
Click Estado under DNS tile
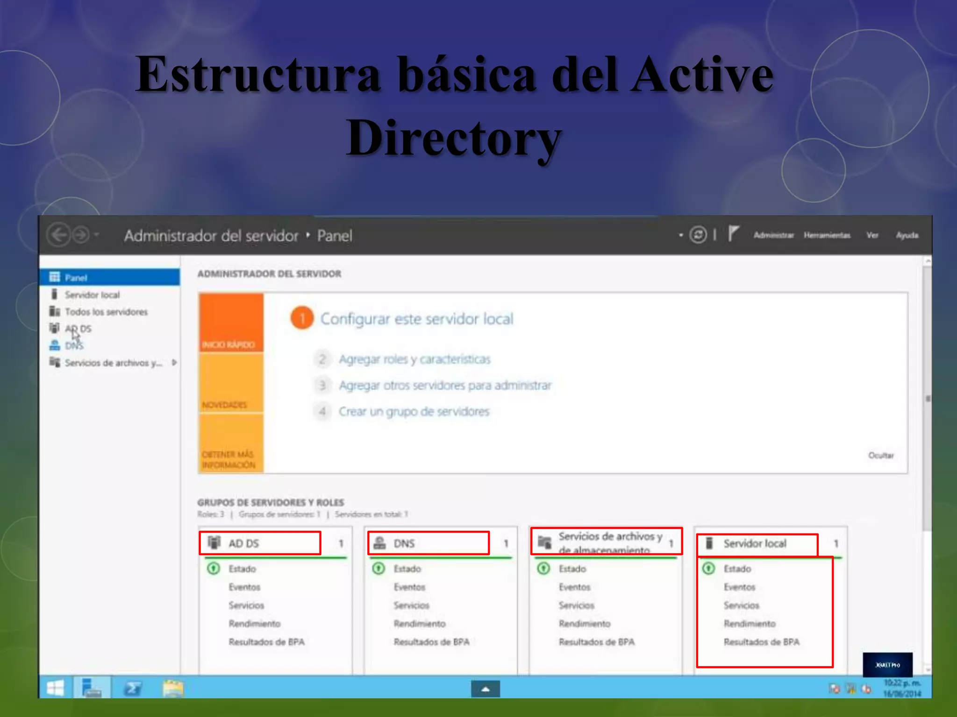[x=407, y=569]
